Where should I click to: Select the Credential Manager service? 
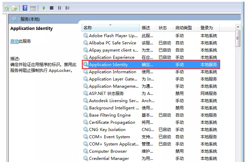pos(109,158)
